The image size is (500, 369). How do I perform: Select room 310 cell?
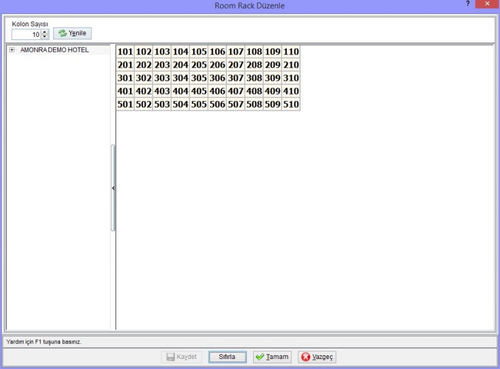click(291, 78)
